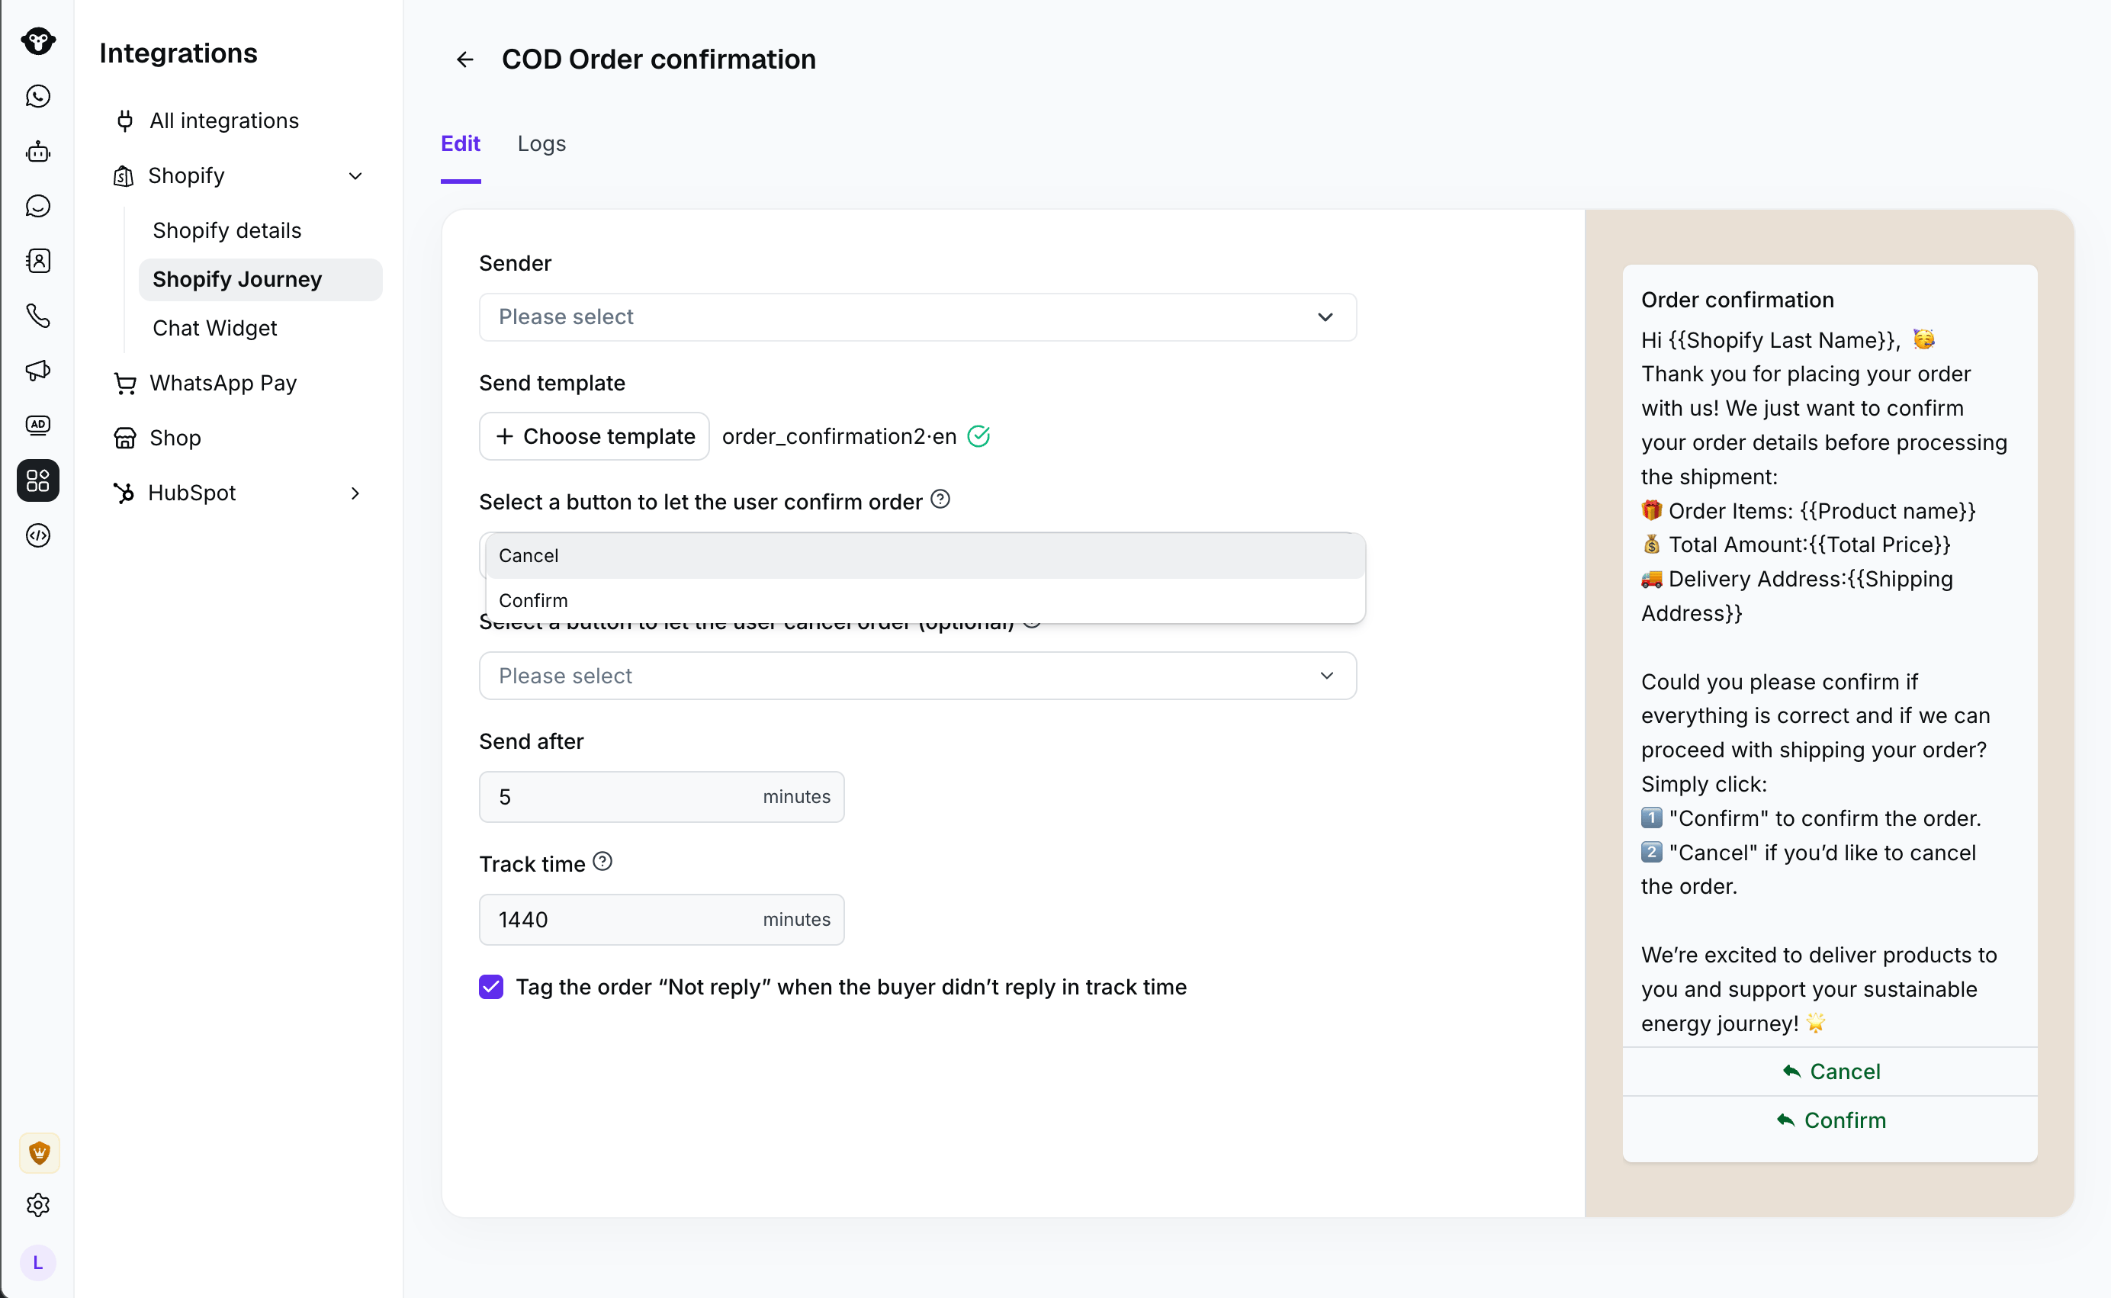Image resolution: width=2111 pixels, height=1298 pixels.
Task: Open the megaphone broadcast icon
Action: [38, 370]
